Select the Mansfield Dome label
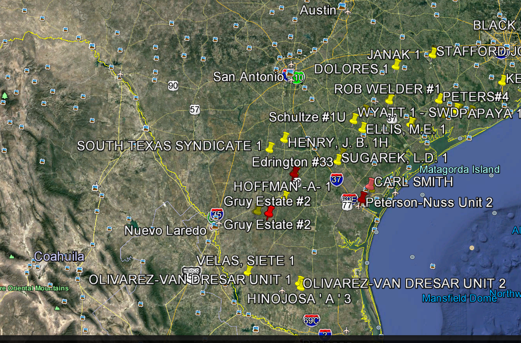This screenshot has width=521, height=343. [x=460, y=298]
